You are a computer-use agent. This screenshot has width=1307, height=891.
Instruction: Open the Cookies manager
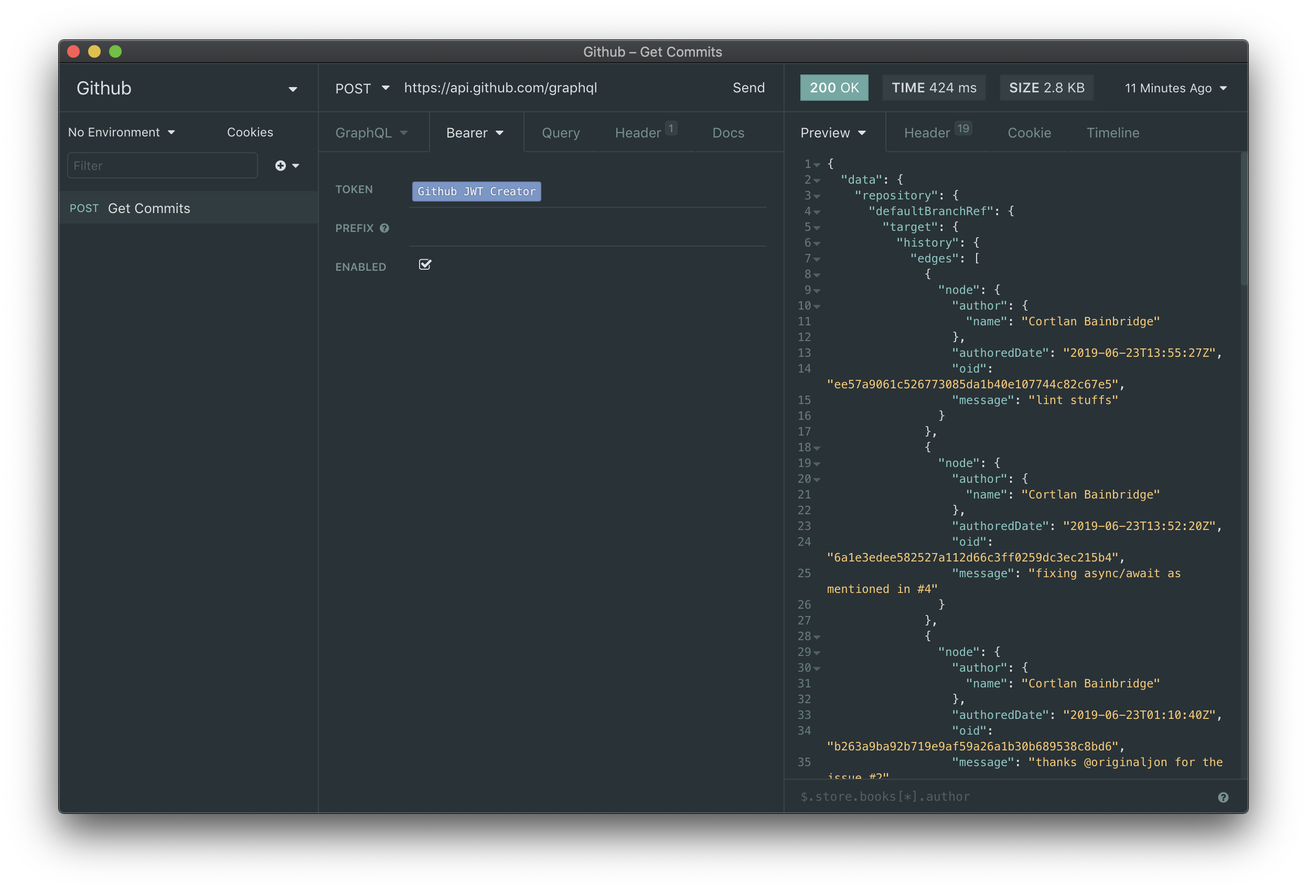click(250, 132)
